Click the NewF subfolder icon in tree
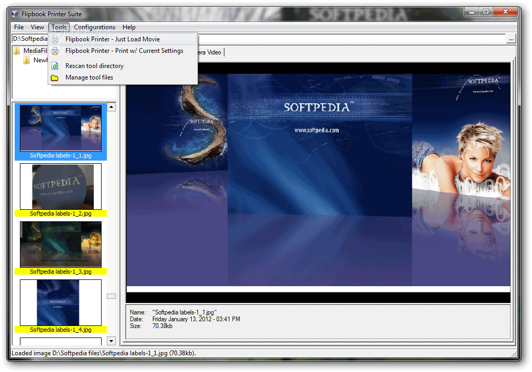Viewport: 532px width, 372px height. pyautogui.click(x=27, y=60)
